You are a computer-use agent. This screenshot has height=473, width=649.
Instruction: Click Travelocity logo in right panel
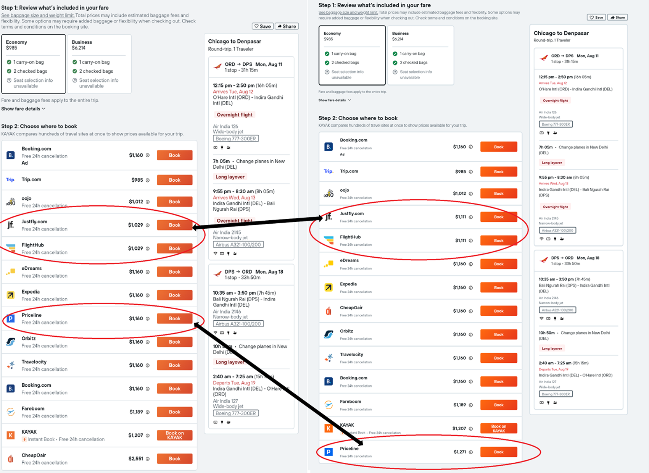point(329,358)
